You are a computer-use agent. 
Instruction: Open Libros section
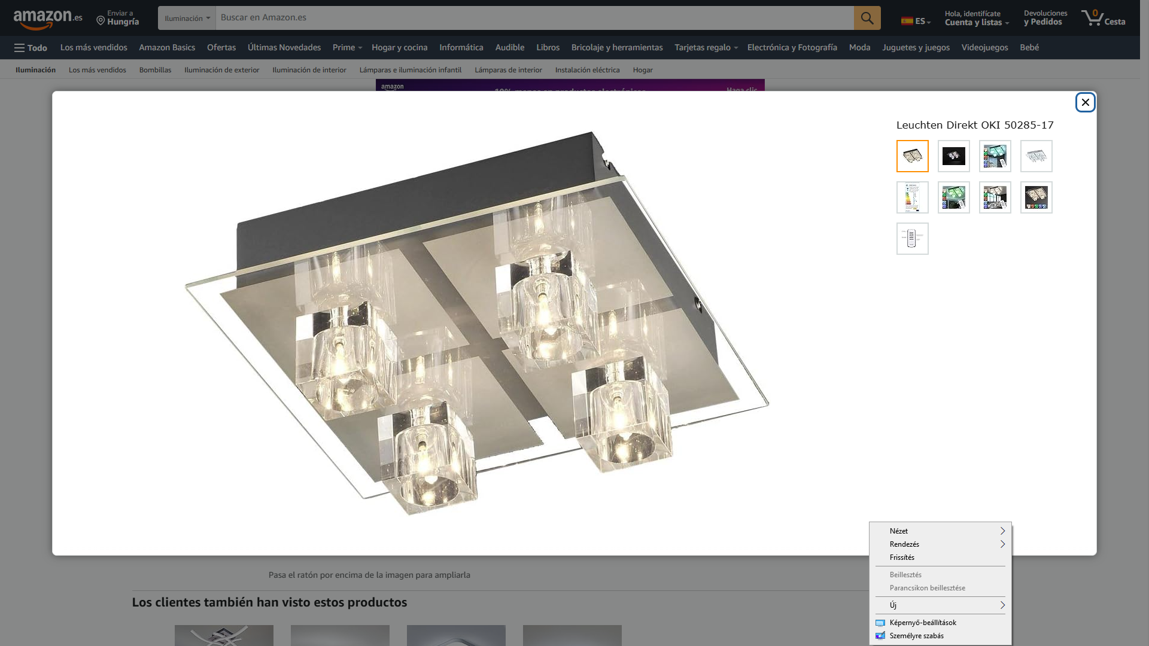(x=548, y=47)
